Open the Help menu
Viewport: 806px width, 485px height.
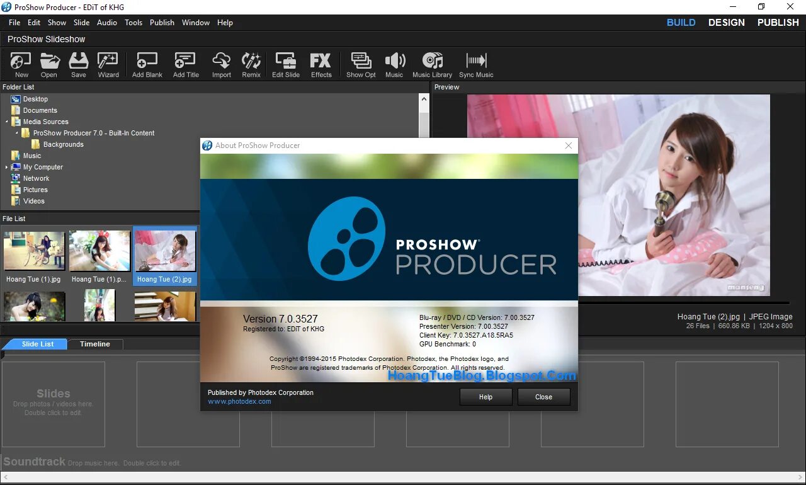click(x=225, y=22)
